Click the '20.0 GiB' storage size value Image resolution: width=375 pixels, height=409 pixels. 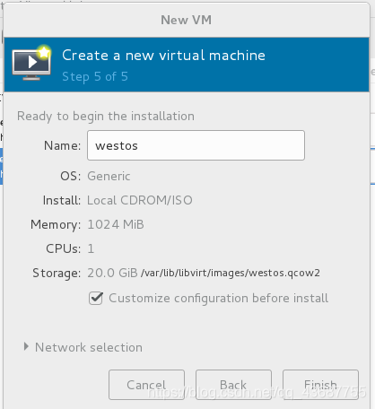click(x=112, y=273)
